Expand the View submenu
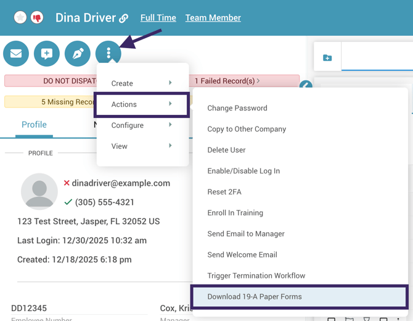Screen dimensions: 413x321 click(x=142, y=146)
